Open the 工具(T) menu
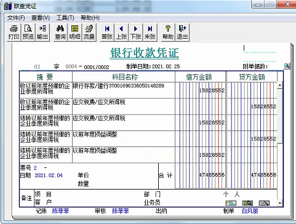 point(65,18)
